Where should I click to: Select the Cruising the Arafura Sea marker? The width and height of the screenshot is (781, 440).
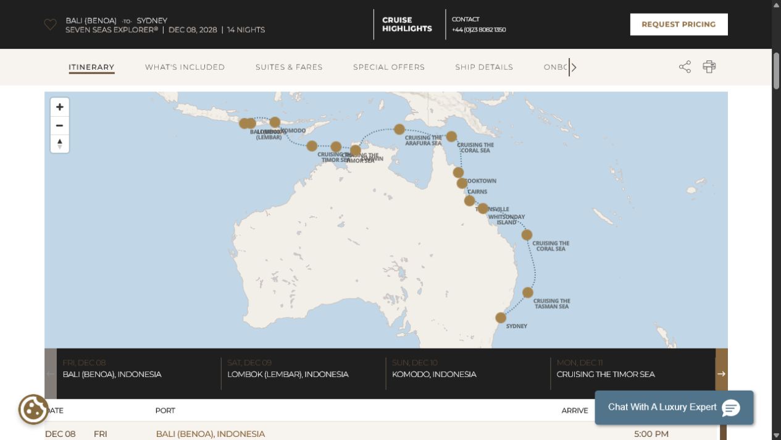(x=399, y=129)
